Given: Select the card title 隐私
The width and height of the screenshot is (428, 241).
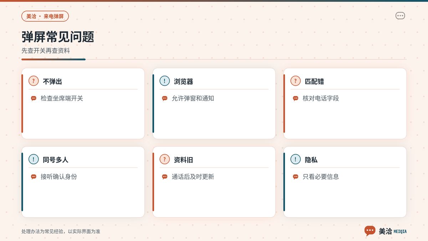Looking at the screenshot, I should tap(311, 160).
